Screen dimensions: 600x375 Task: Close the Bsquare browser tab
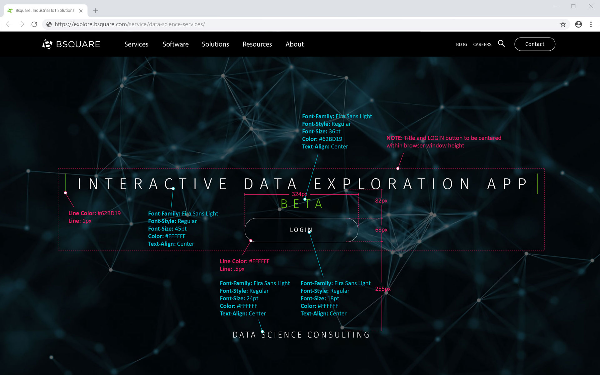click(81, 11)
